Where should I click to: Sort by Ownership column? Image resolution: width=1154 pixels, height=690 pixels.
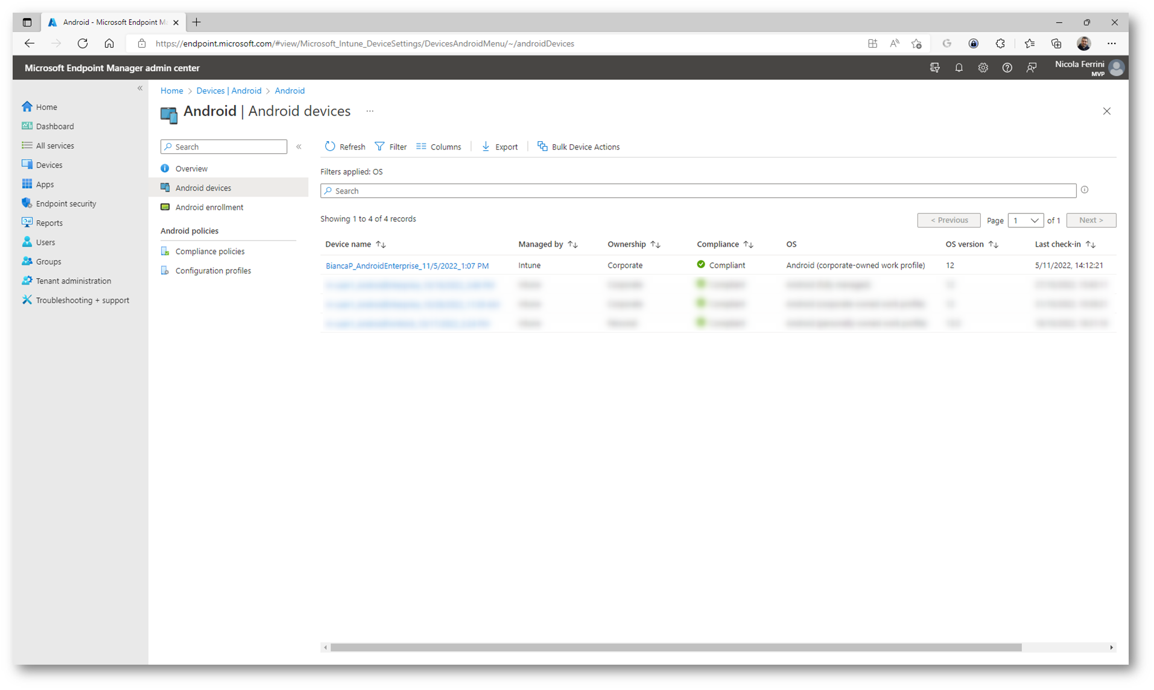(x=634, y=244)
